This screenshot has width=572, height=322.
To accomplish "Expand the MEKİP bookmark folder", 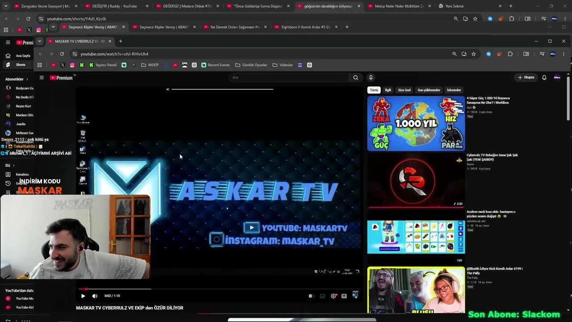I will (x=150, y=65).
